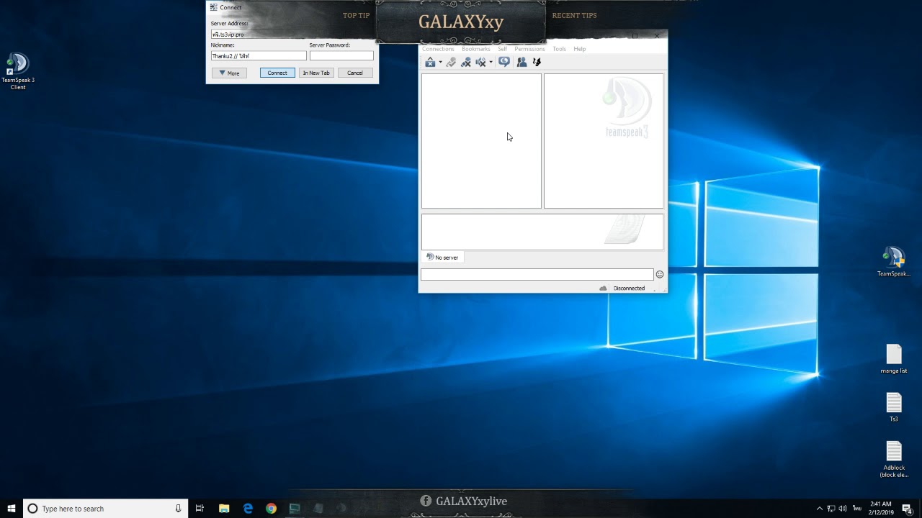Click the Toggle Subscribe chat bubble icon
This screenshot has height=518, width=922.
tap(504, 63)
